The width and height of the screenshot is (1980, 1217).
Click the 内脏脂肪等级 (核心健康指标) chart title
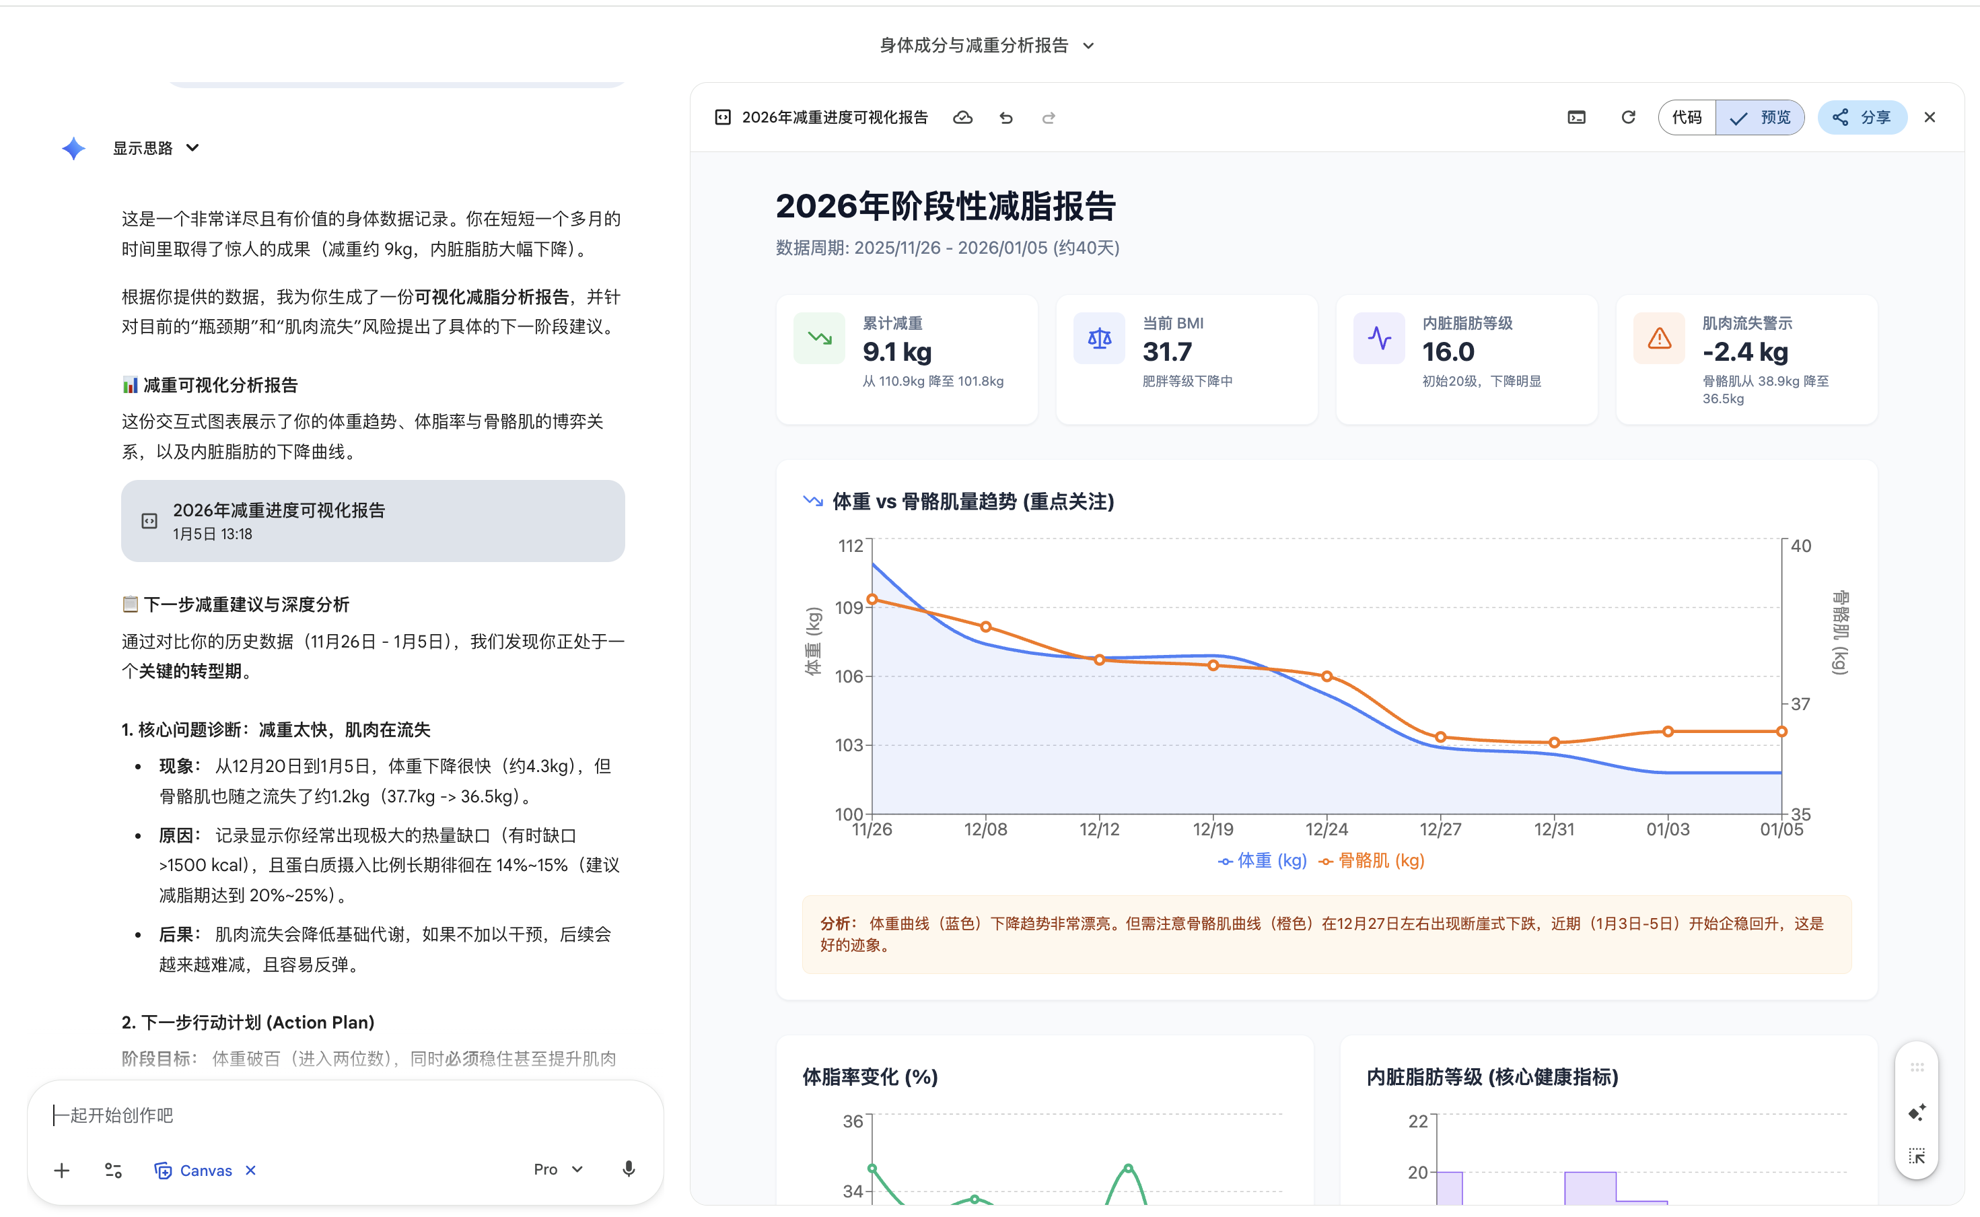[x=1491, y=1077]
